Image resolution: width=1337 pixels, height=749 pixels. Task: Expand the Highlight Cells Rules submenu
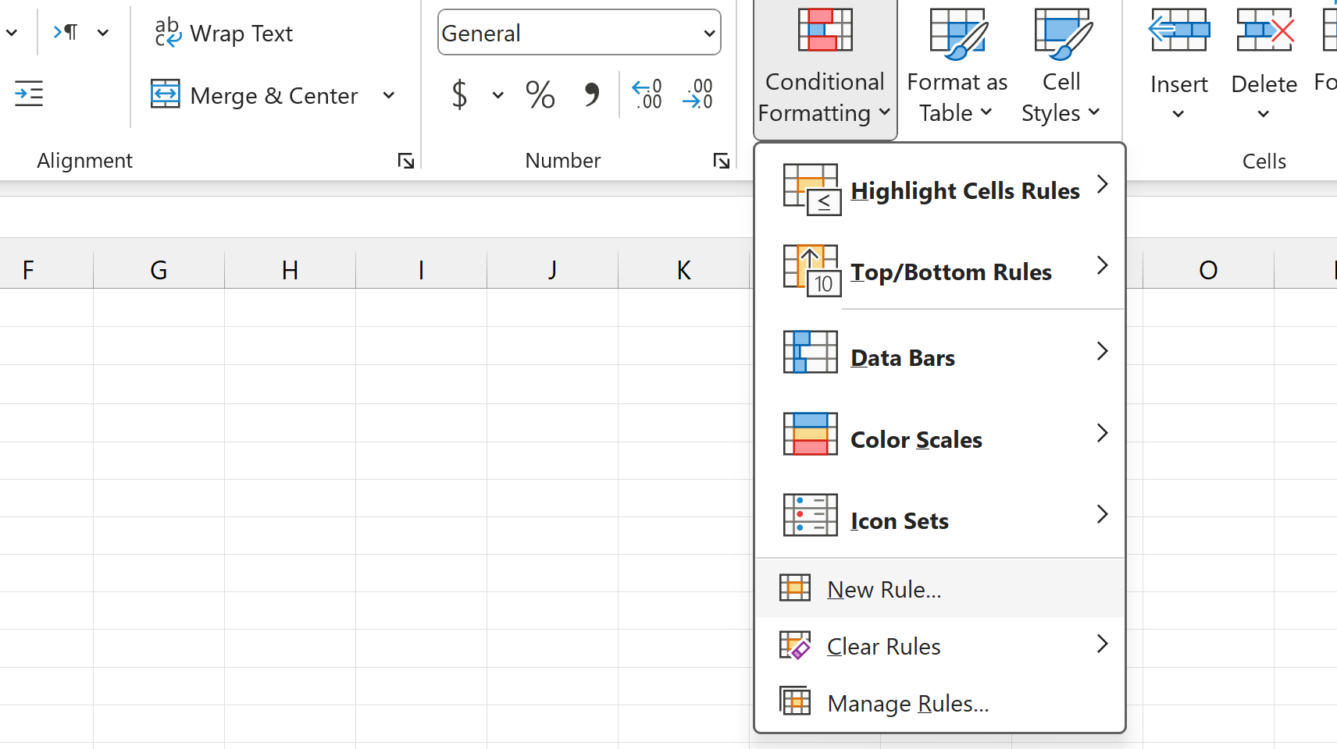point(964,190)
